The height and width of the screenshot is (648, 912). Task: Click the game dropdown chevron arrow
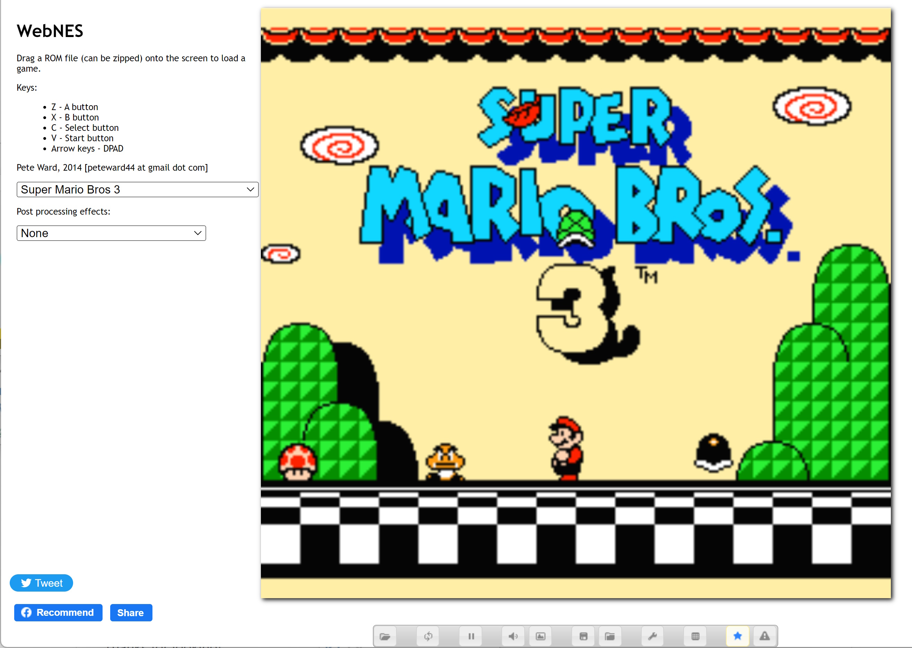[x=251, y=190]
